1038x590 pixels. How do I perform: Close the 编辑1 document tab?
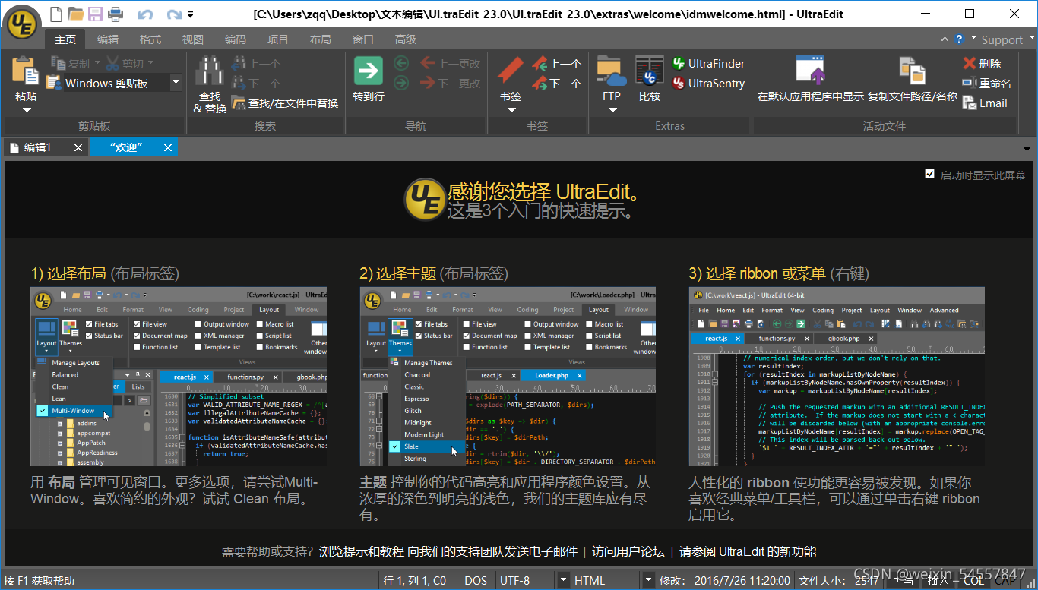click(78, 147)
